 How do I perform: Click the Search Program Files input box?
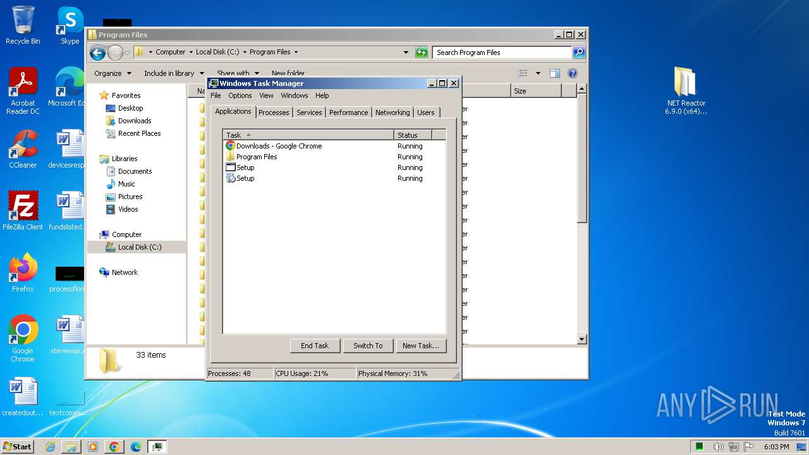pos(502,52)
